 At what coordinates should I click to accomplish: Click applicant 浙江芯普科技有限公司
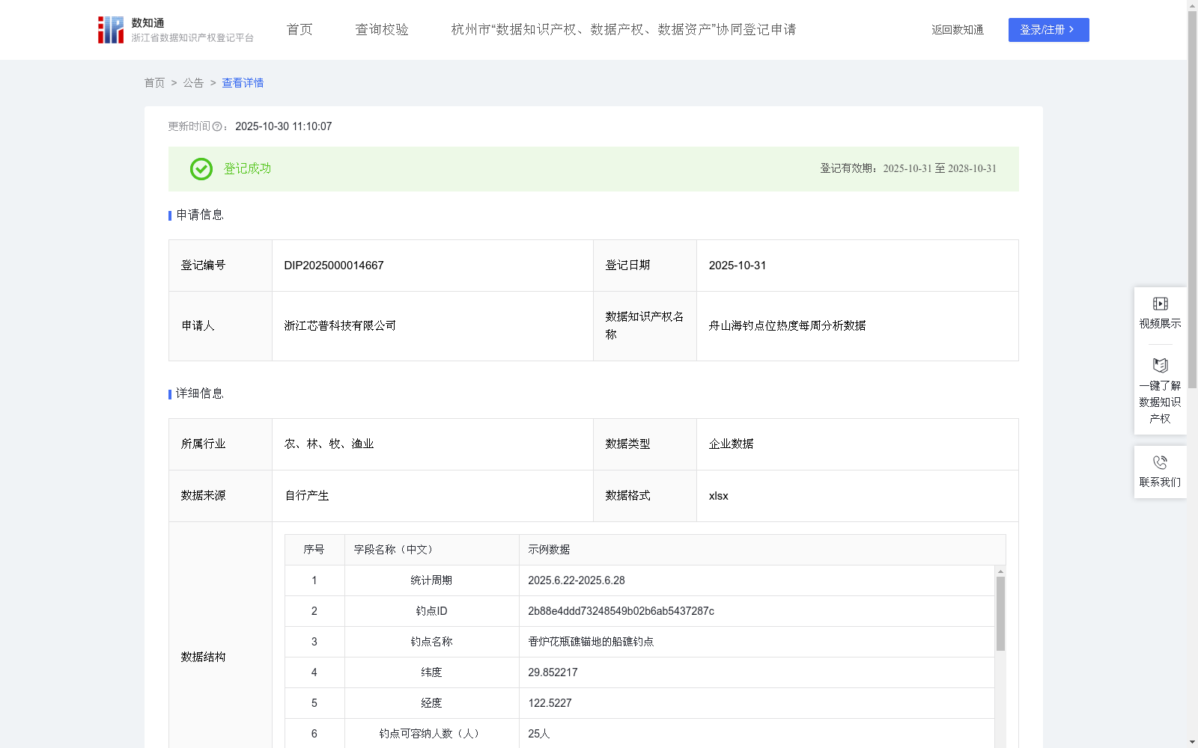tap(340, 326)
